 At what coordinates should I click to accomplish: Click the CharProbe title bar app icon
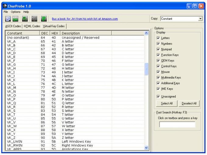pos(5,6)
